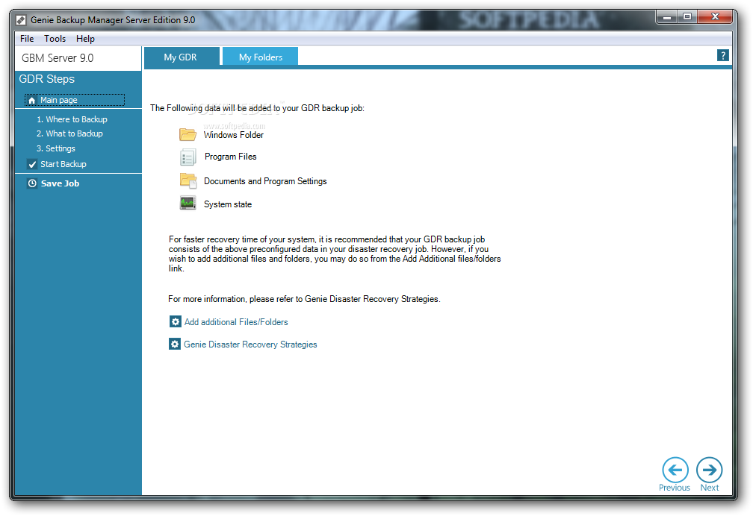
Task: Select step 2. What to Backup
Action: coord(69,133)
